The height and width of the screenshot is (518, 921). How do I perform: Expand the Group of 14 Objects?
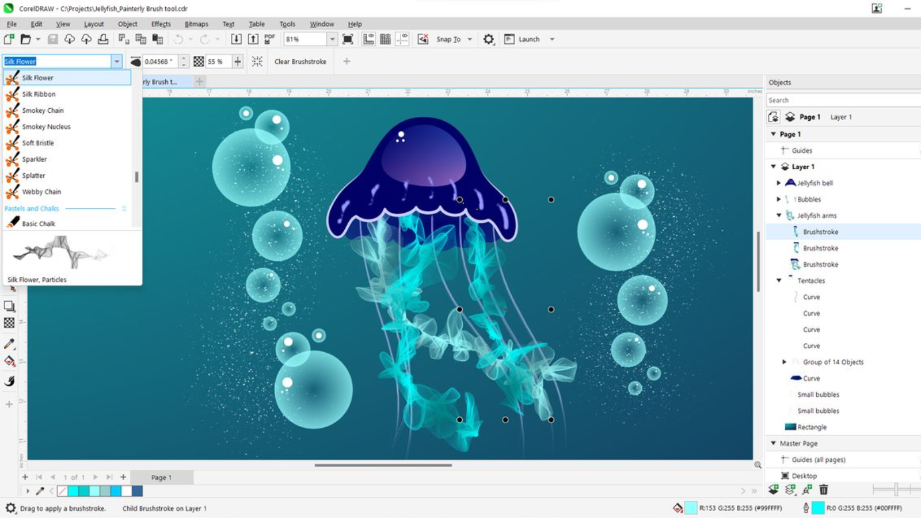pyautogui.click(x=784, y=362)
